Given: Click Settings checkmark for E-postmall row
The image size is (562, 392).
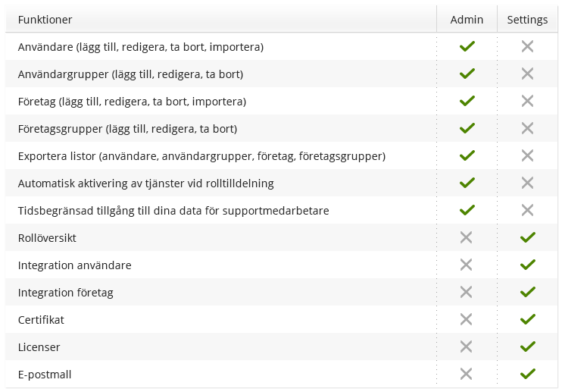Looking at the screenshot, I should 528,375.
